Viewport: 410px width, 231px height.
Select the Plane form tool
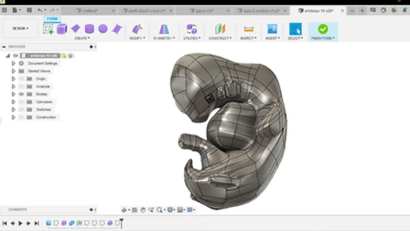pyautogui.click(x=76, y=29)
